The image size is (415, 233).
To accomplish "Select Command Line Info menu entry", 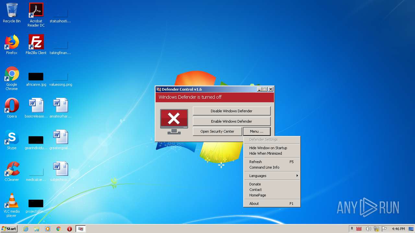I will coord(272,167).
